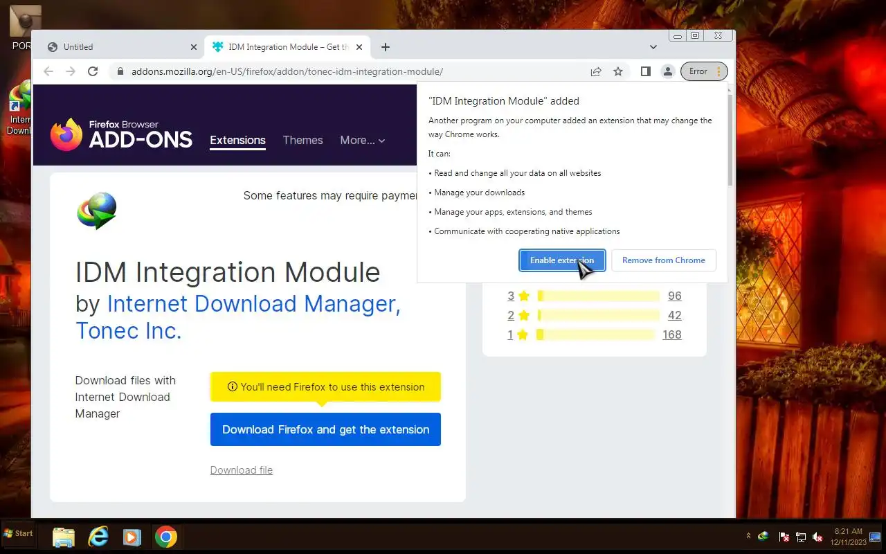Viewport: 886px width, 554px height.
Task: Click the padlock site info icon
Action: click(120, 71)
